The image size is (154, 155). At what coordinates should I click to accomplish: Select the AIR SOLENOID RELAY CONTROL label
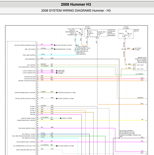point(26,142)
